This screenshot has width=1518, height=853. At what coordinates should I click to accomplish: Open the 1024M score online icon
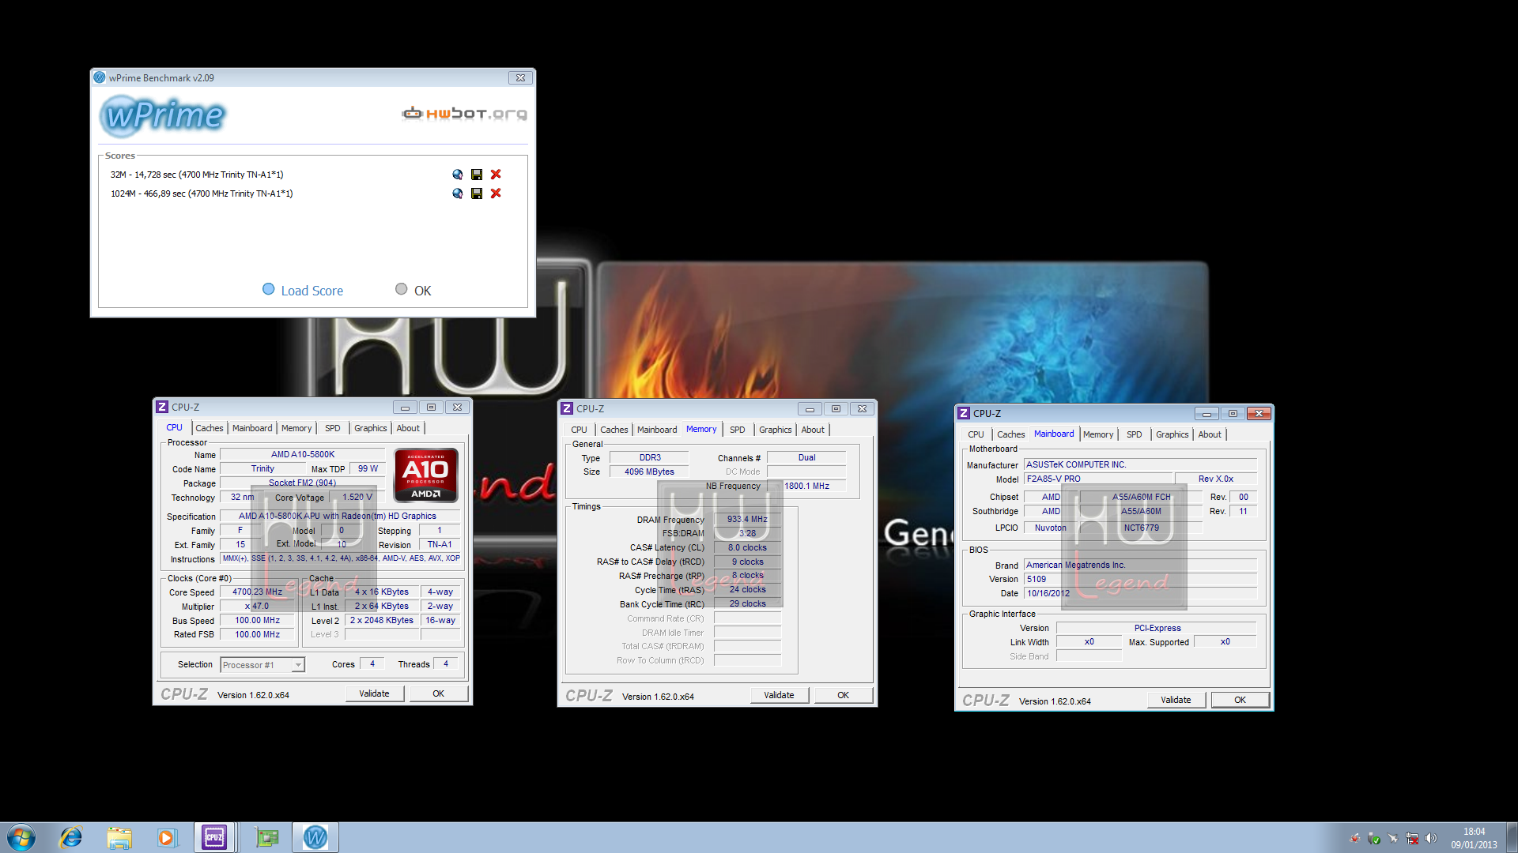point(457,194)
